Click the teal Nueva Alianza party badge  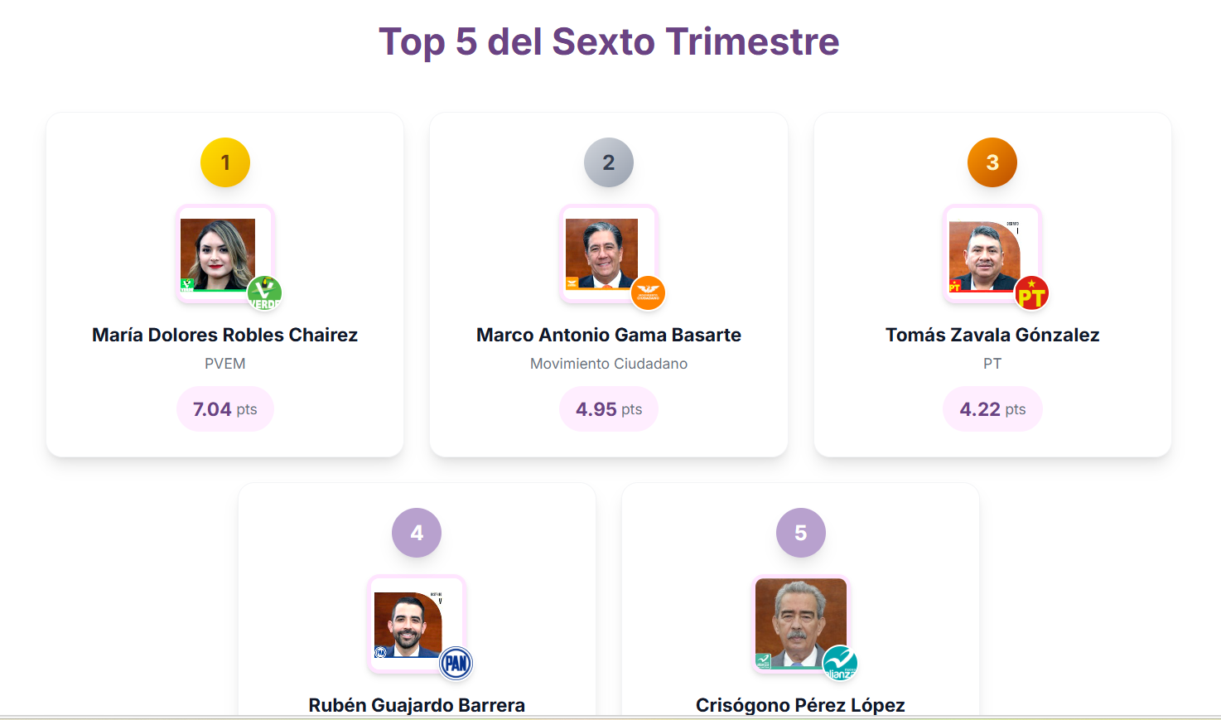coord(840,663)
